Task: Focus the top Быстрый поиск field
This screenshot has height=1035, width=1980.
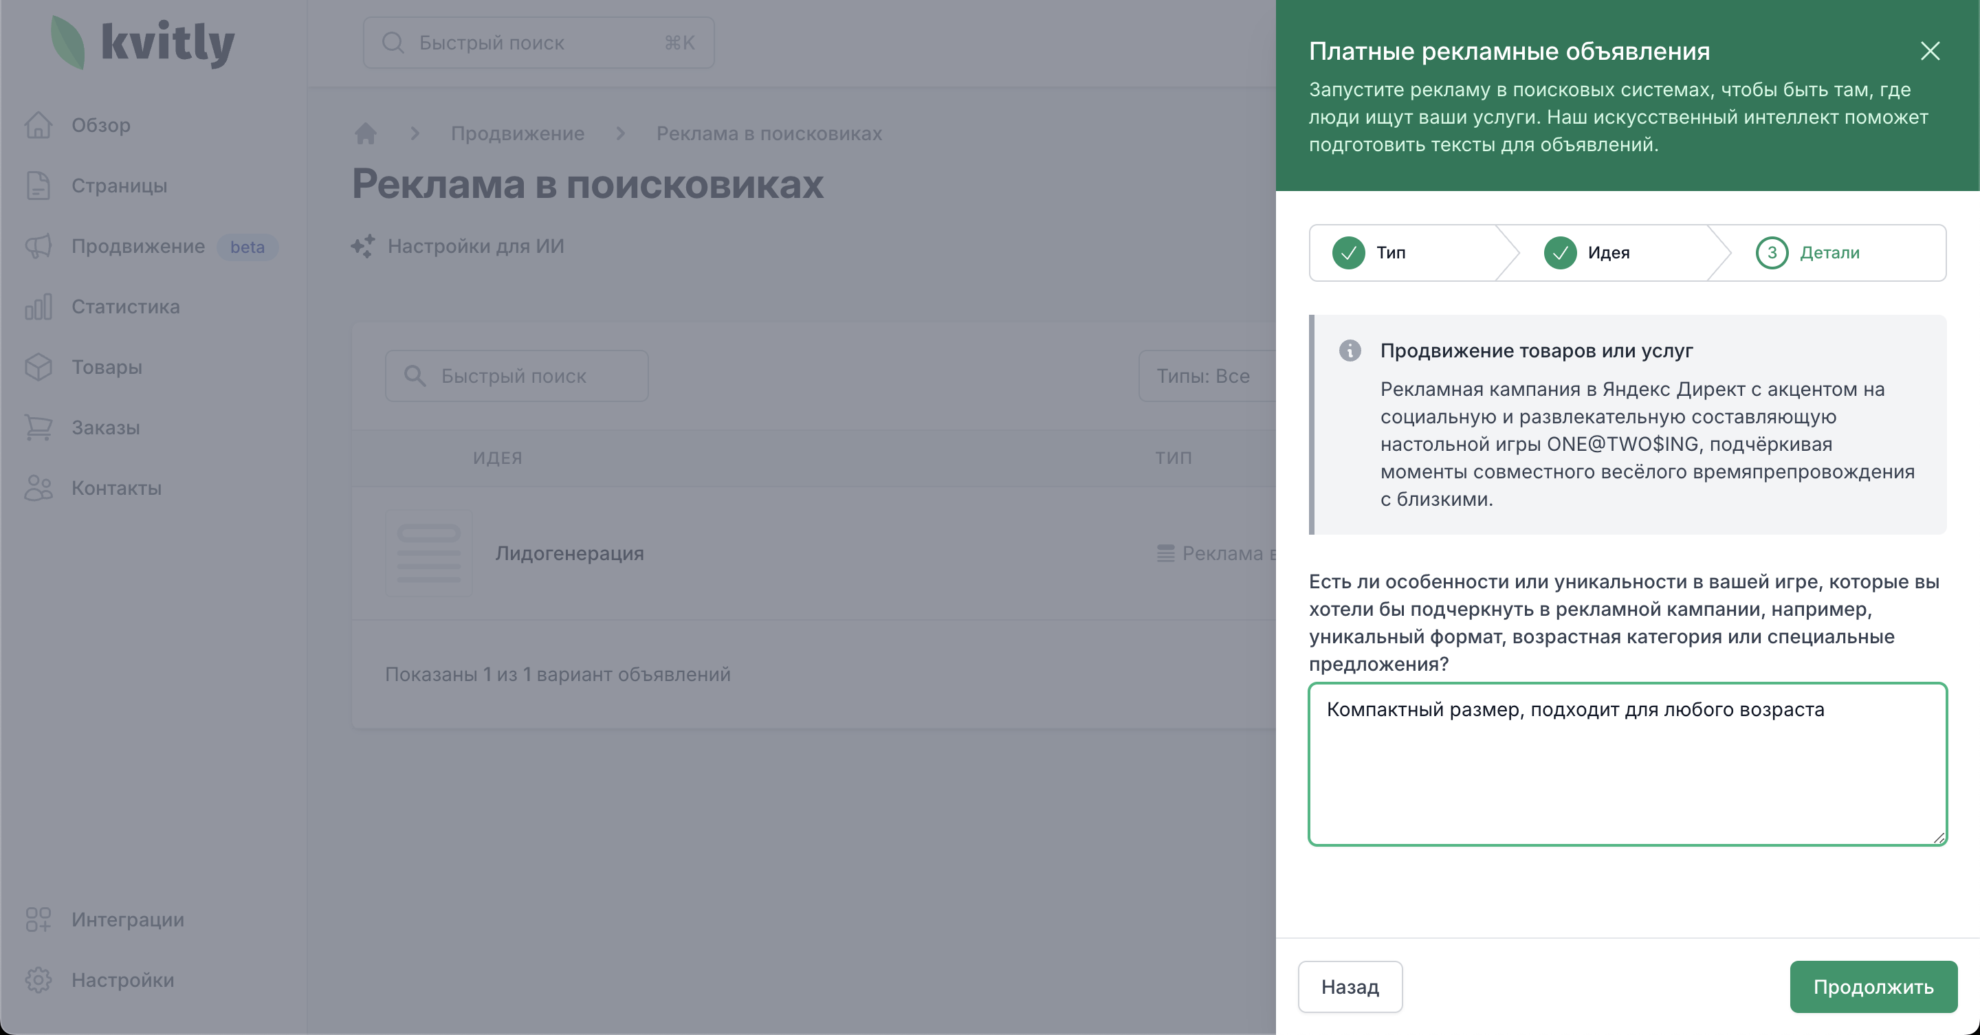Action: click(x=538, y=42)
